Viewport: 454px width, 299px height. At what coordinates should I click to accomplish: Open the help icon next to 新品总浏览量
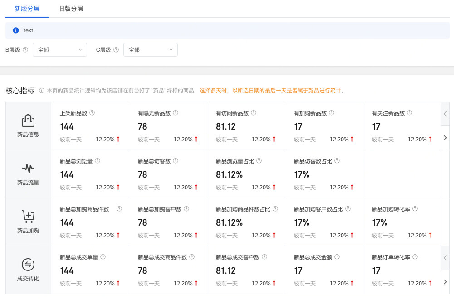98,161
